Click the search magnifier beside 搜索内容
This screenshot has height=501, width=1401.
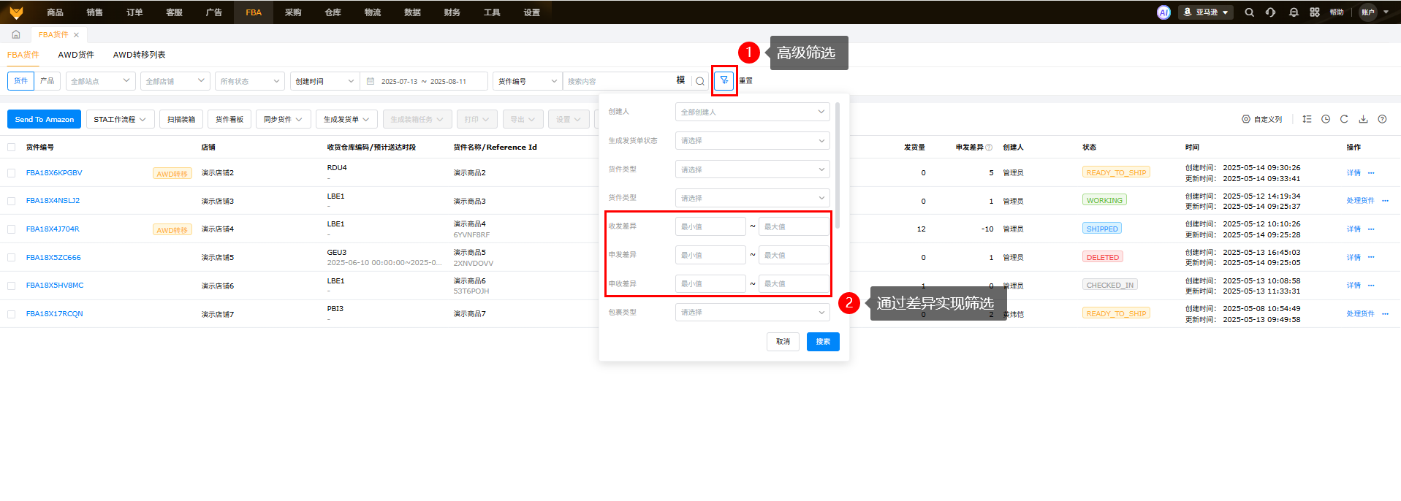coord(700,81)
